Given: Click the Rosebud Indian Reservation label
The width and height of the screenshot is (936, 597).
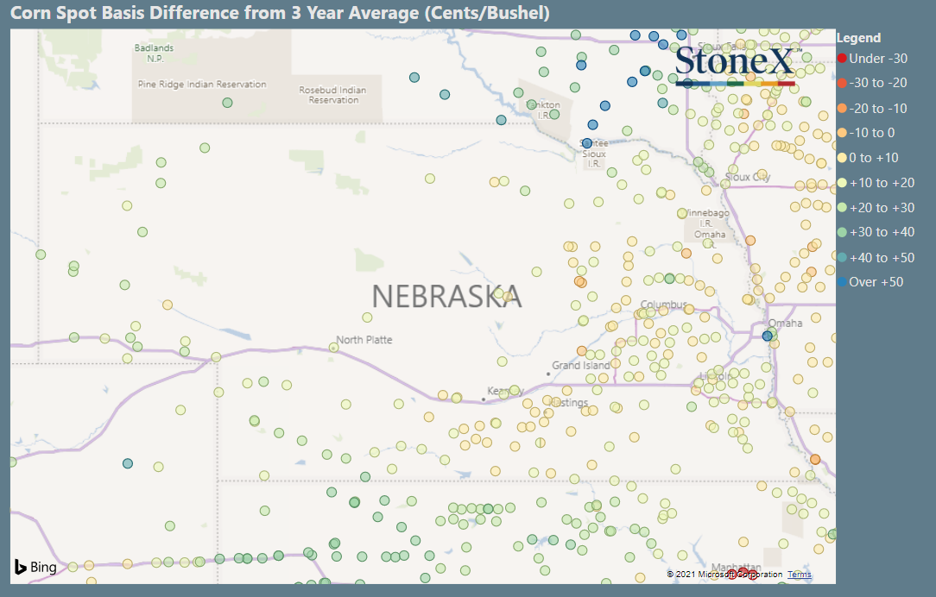Looking at the screenshot, I should [x=332, y=95].
